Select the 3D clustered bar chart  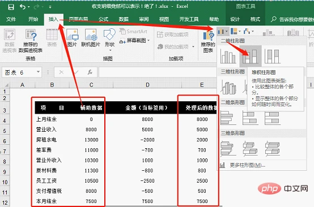tap(228, 149)
